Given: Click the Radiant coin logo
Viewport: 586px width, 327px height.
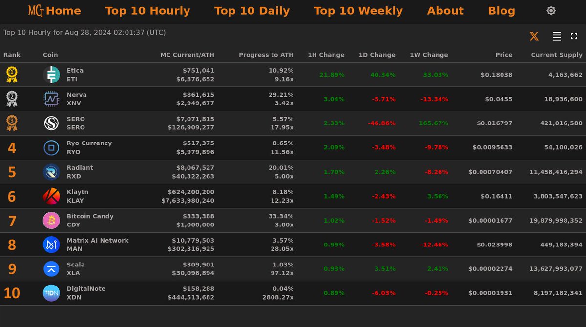Looking at the screenshot, I should [51, 172].
